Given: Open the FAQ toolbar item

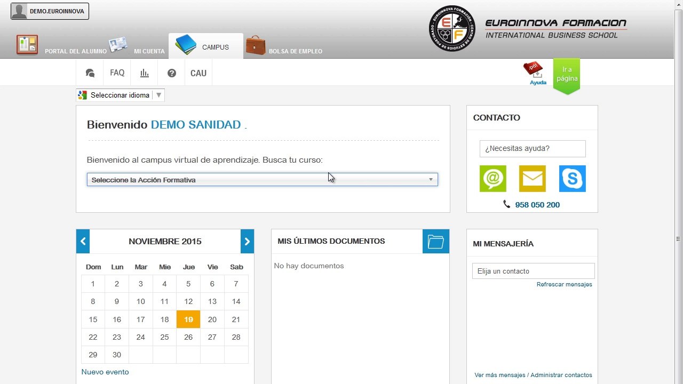Looking at the screenshot, I should 117,73.
